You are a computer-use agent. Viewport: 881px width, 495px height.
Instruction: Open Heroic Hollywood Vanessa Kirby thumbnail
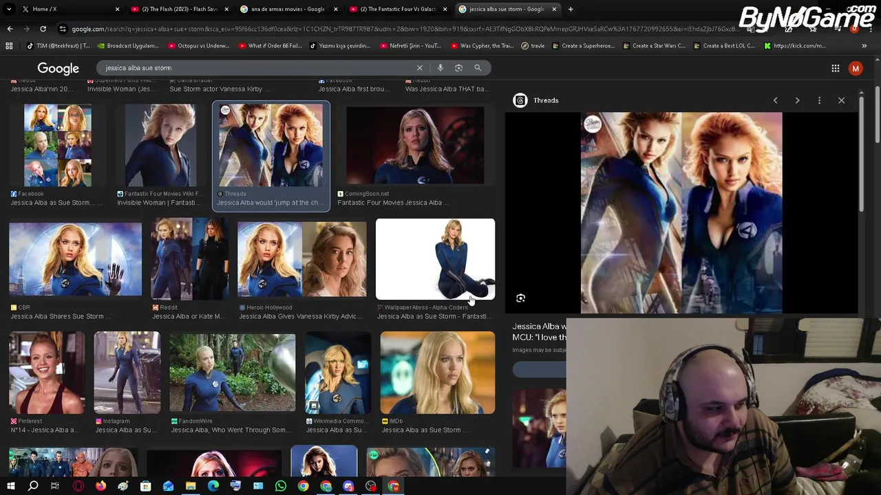pos(302,259)
